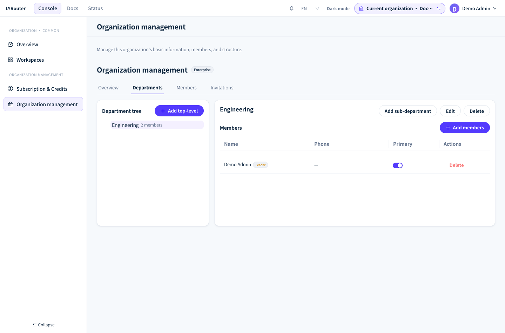The width and height of the screenshot is (505, 333).
Task: Open Docs in the top navigation
Action: pos(73,8)
